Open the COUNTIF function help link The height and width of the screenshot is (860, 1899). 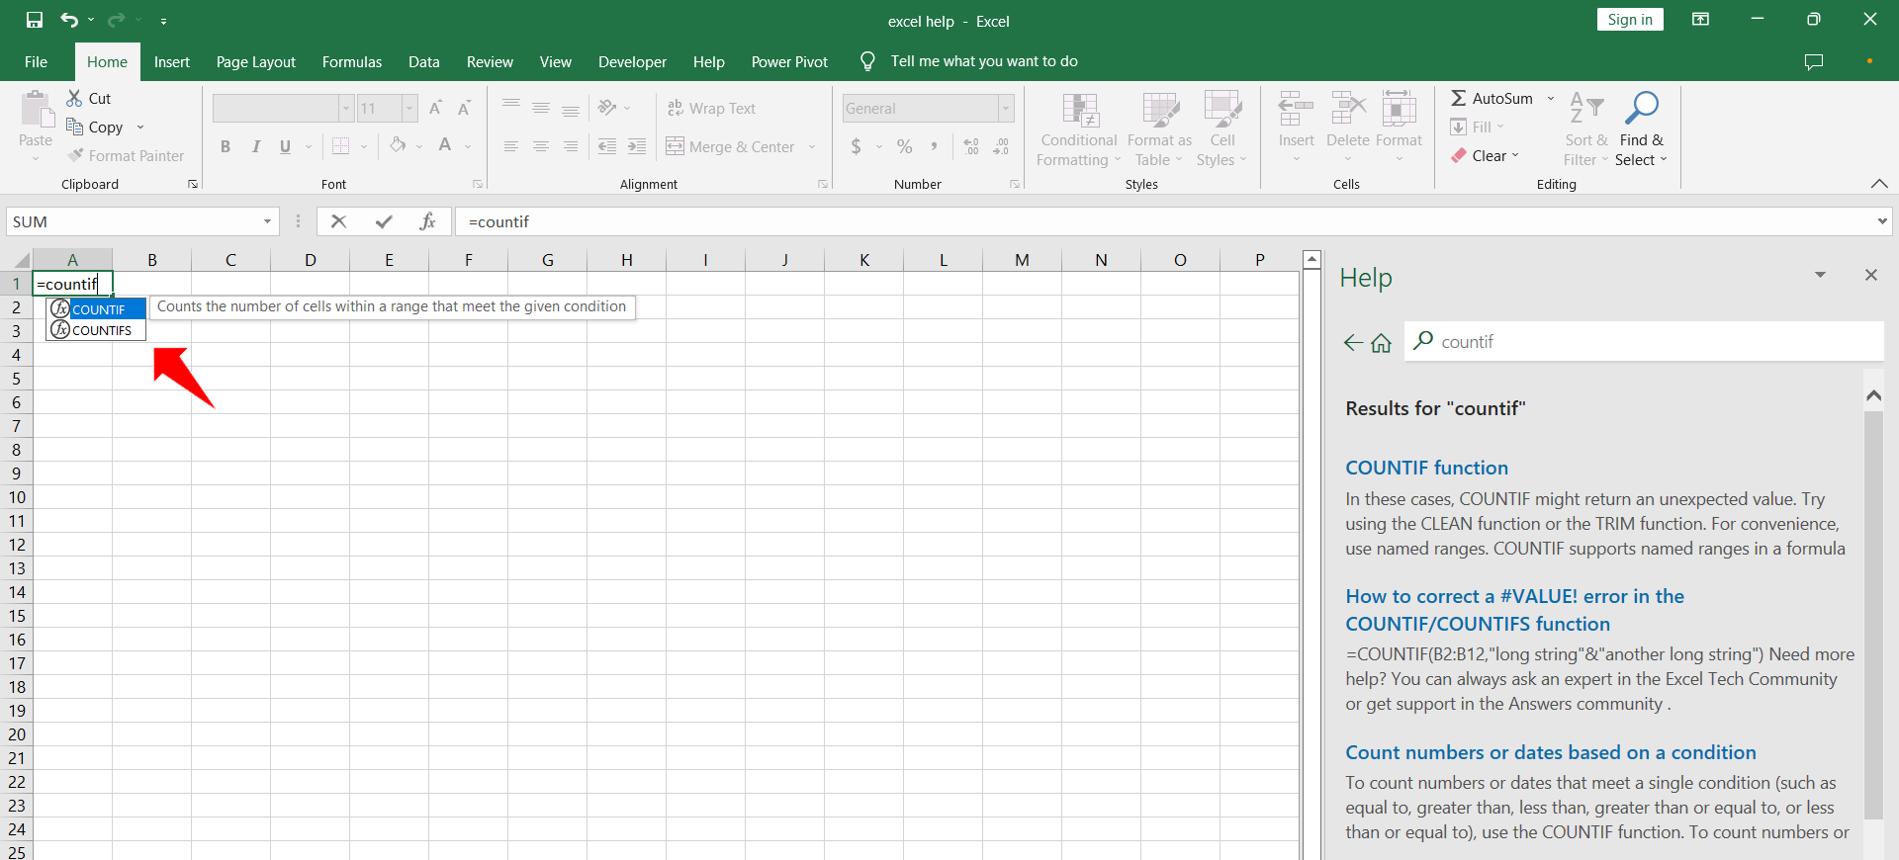click(1427, 468)
